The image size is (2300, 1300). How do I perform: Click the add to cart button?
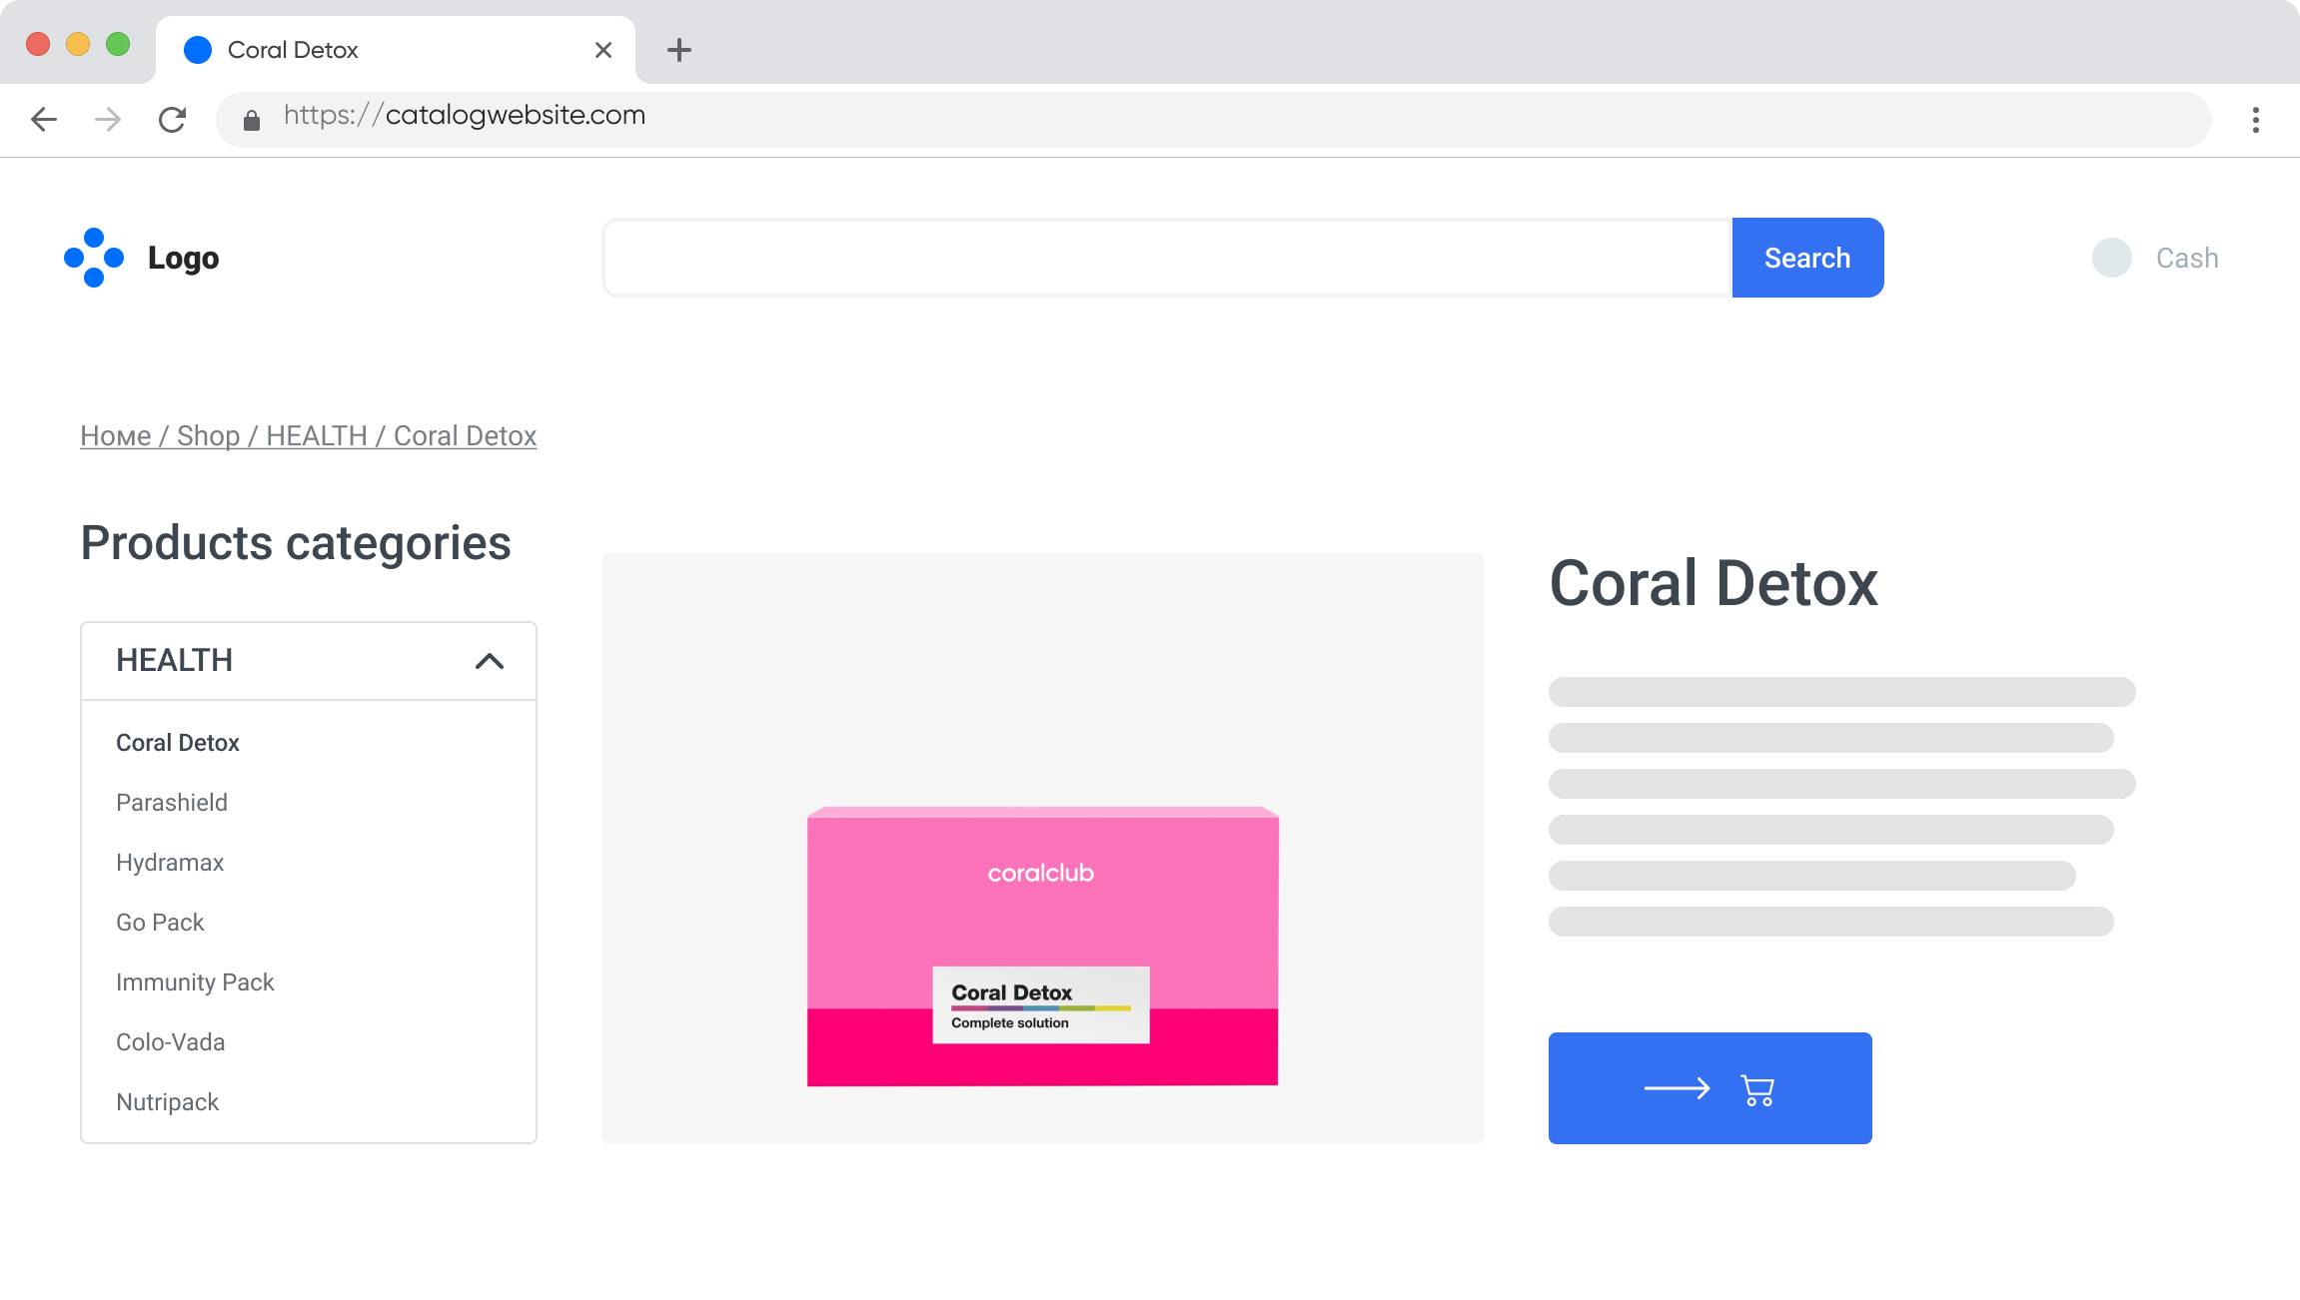click(1710, 1088)
